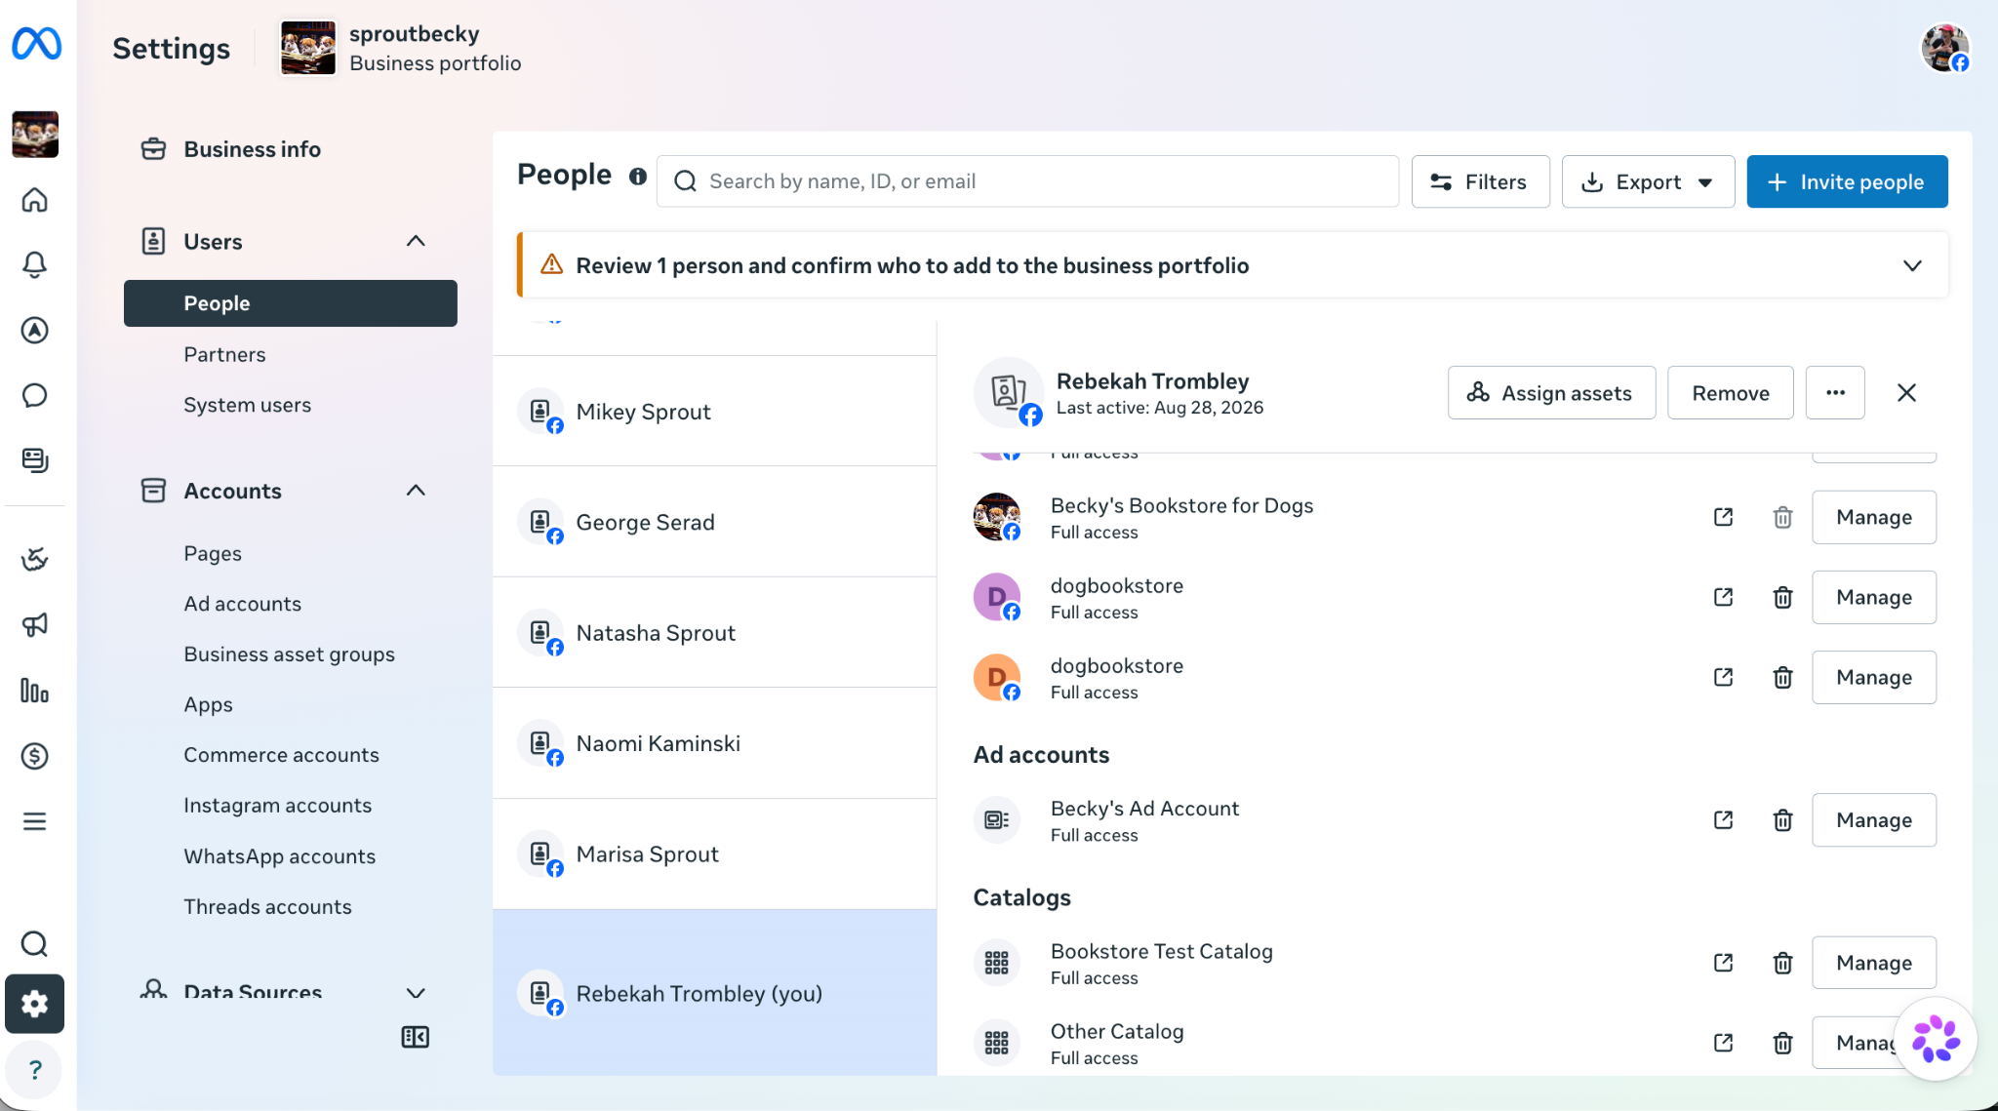Screen dimensions: 1998x1111
Task: Expand the review person warning banner
Action: pyautogui.click(x=1912, y=265)
